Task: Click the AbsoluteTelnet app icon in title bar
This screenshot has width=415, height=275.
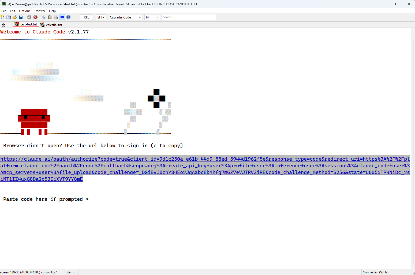Action: point(4,4)
